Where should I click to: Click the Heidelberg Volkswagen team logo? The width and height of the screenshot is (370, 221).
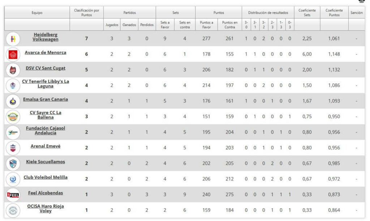[13, 38]
